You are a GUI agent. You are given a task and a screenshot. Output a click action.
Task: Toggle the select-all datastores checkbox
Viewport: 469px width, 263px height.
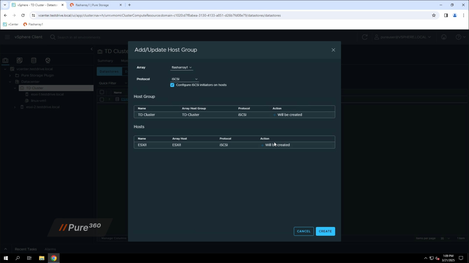(x=102, y=92)
